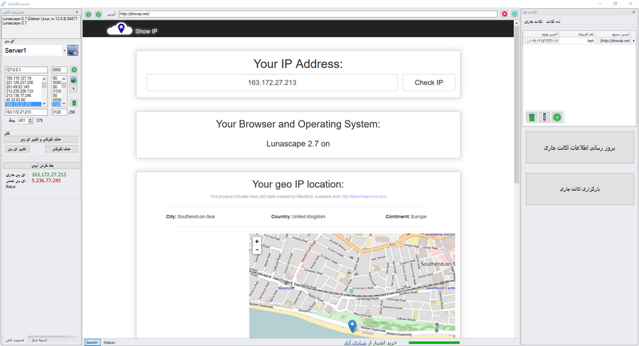Click the blue location pin on the map

(352, 325)
